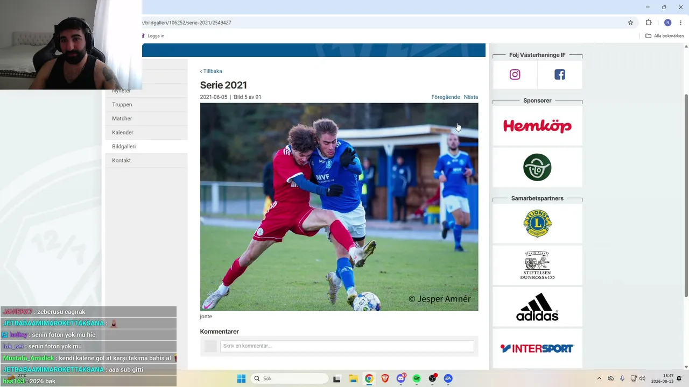Open the Chrome profile avatar
Viewport: 689px width, 387px height.
click(668, 23)
